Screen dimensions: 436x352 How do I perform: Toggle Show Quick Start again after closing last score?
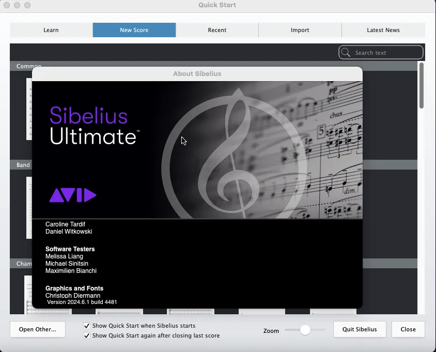(87, 335)
